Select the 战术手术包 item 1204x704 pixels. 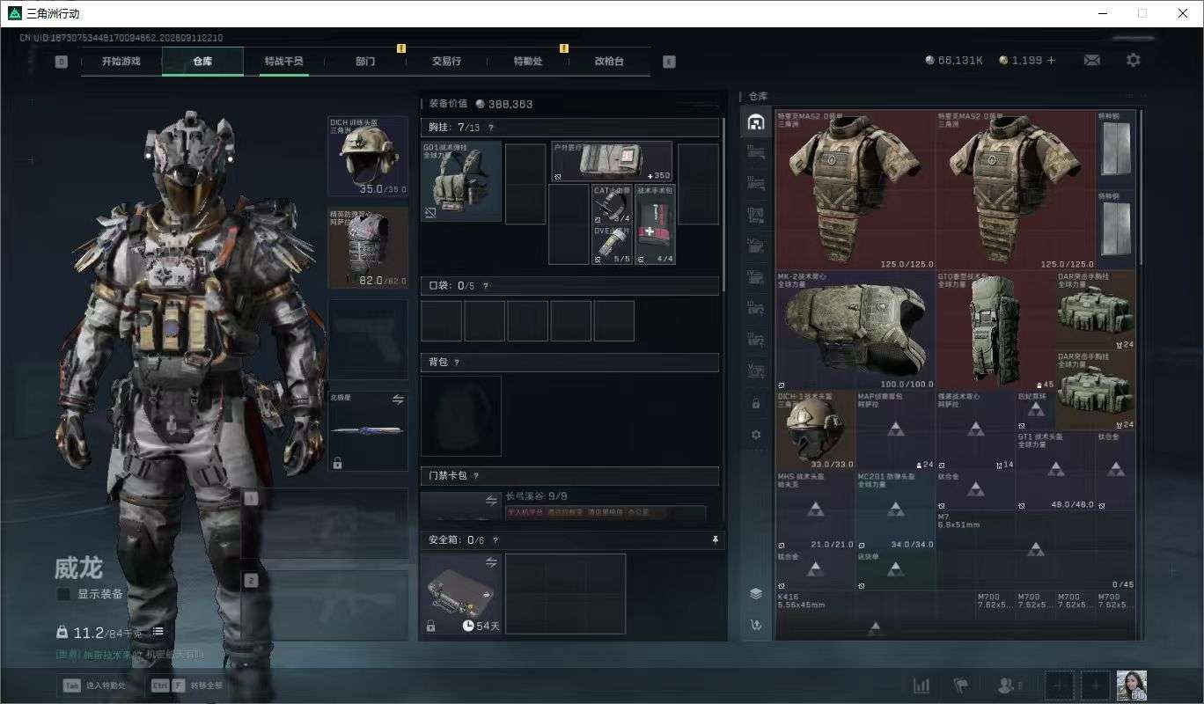click(655, 224)
